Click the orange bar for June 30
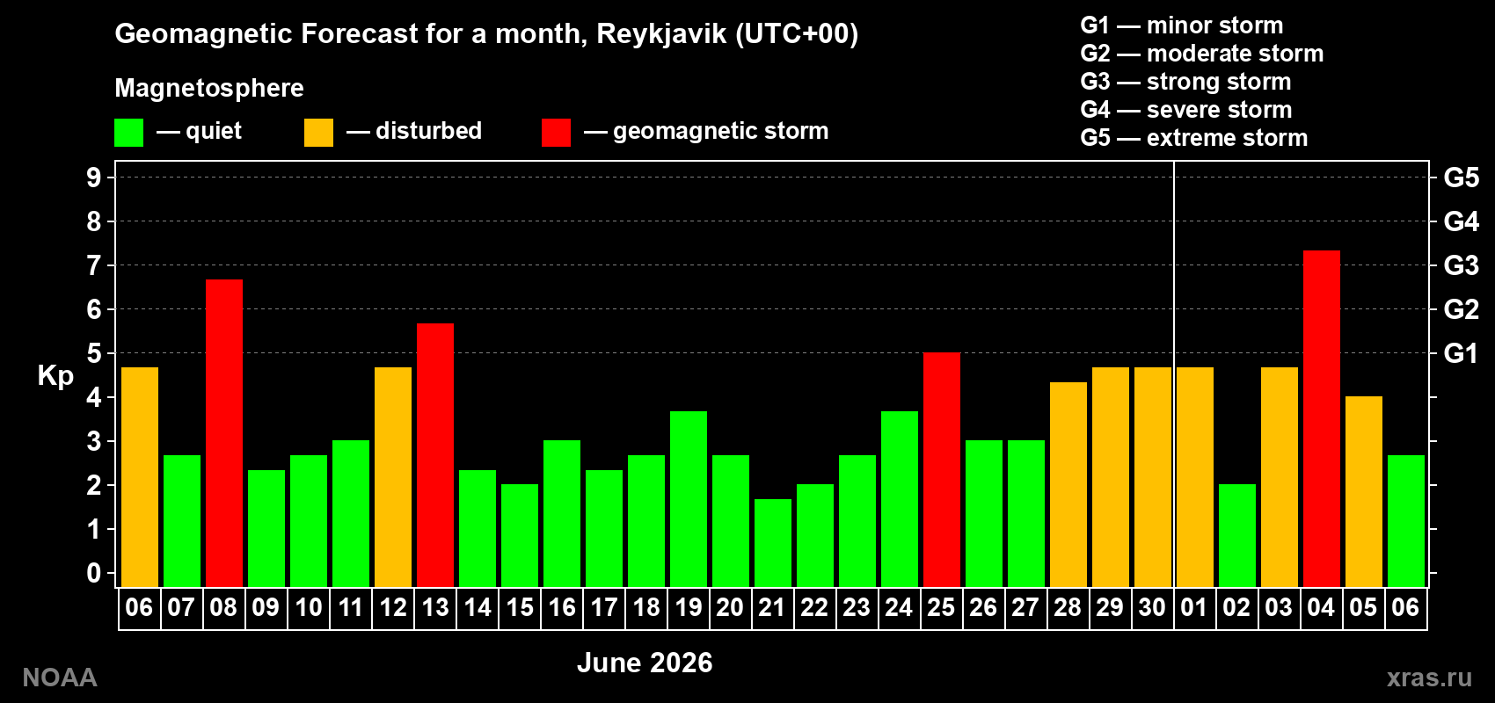The height and width of the screenshot is (703, 1495). (x=1153, y=477)
